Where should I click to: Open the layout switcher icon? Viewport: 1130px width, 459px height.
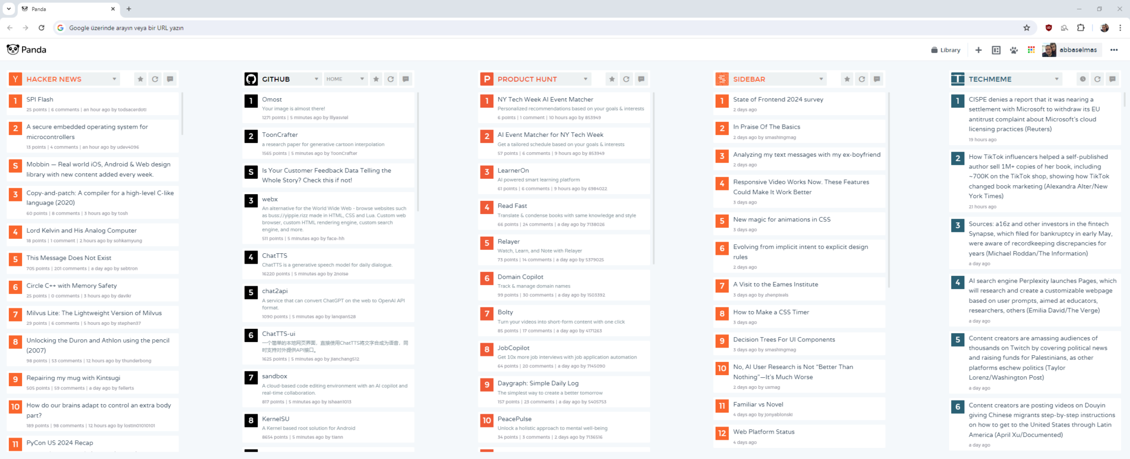(x=996, y=50)
